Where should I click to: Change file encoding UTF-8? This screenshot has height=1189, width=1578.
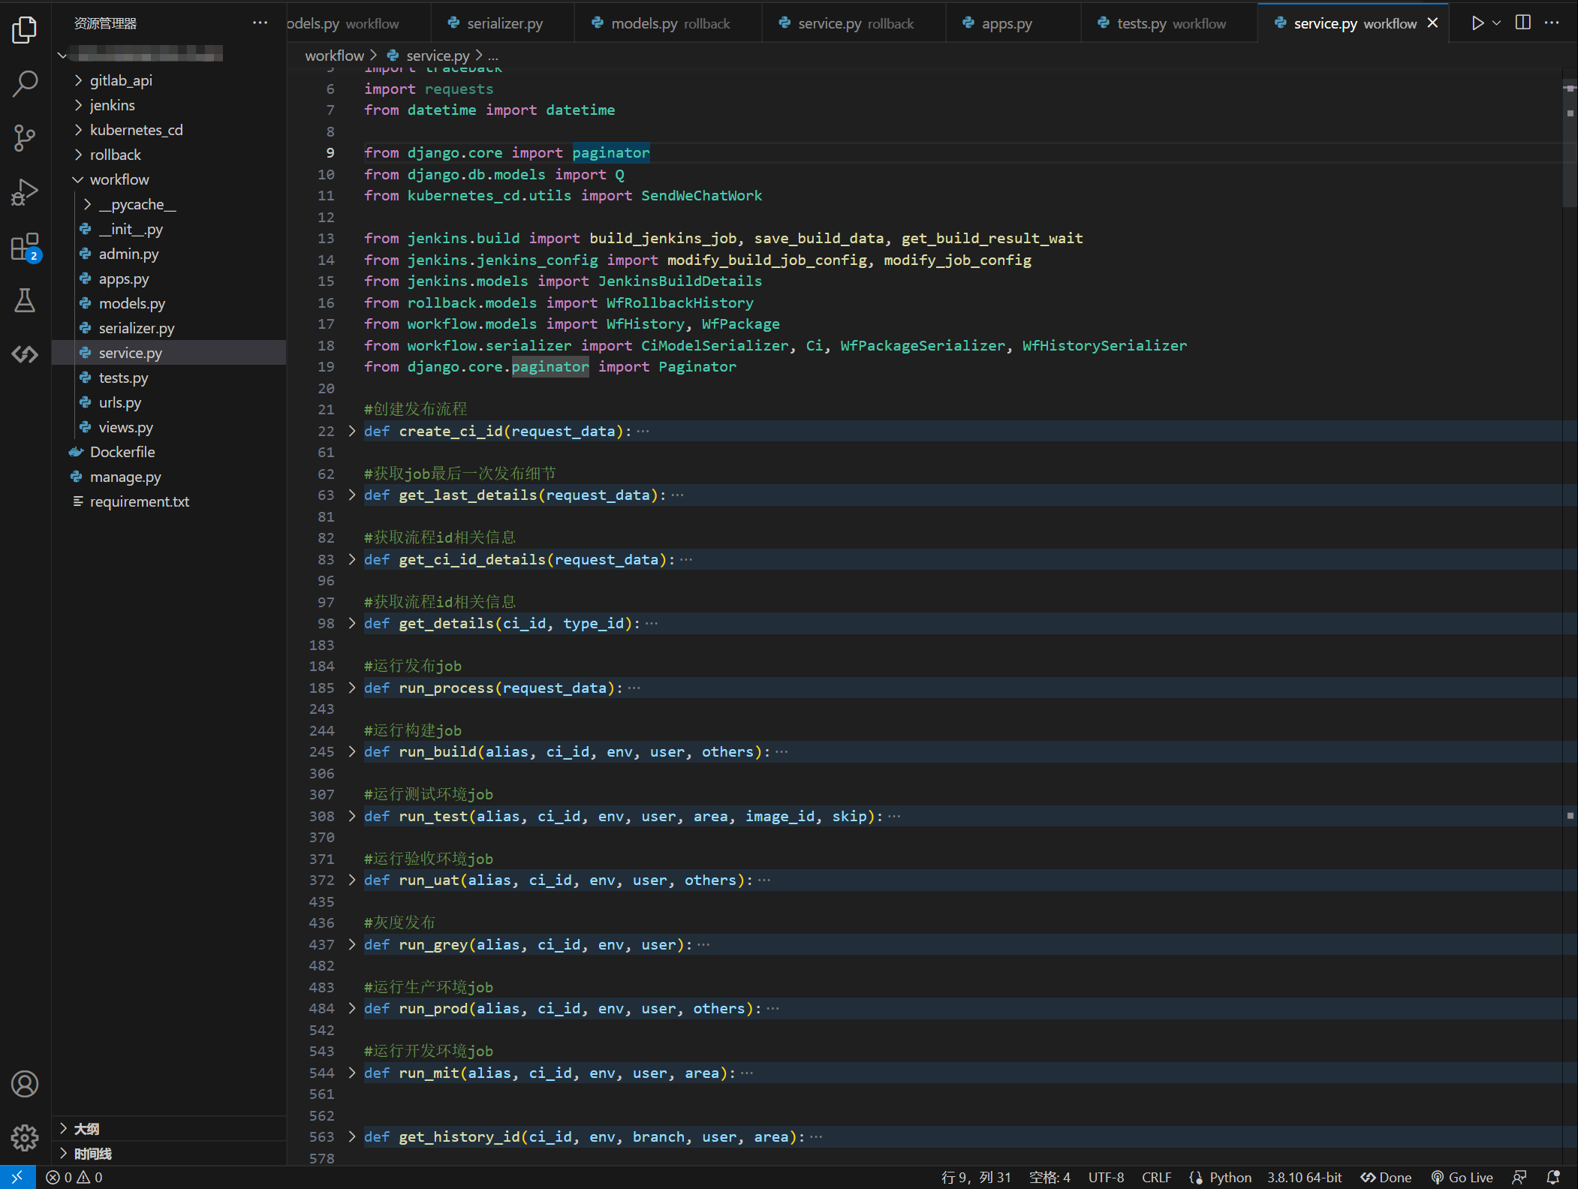tap(1107, 1177)
